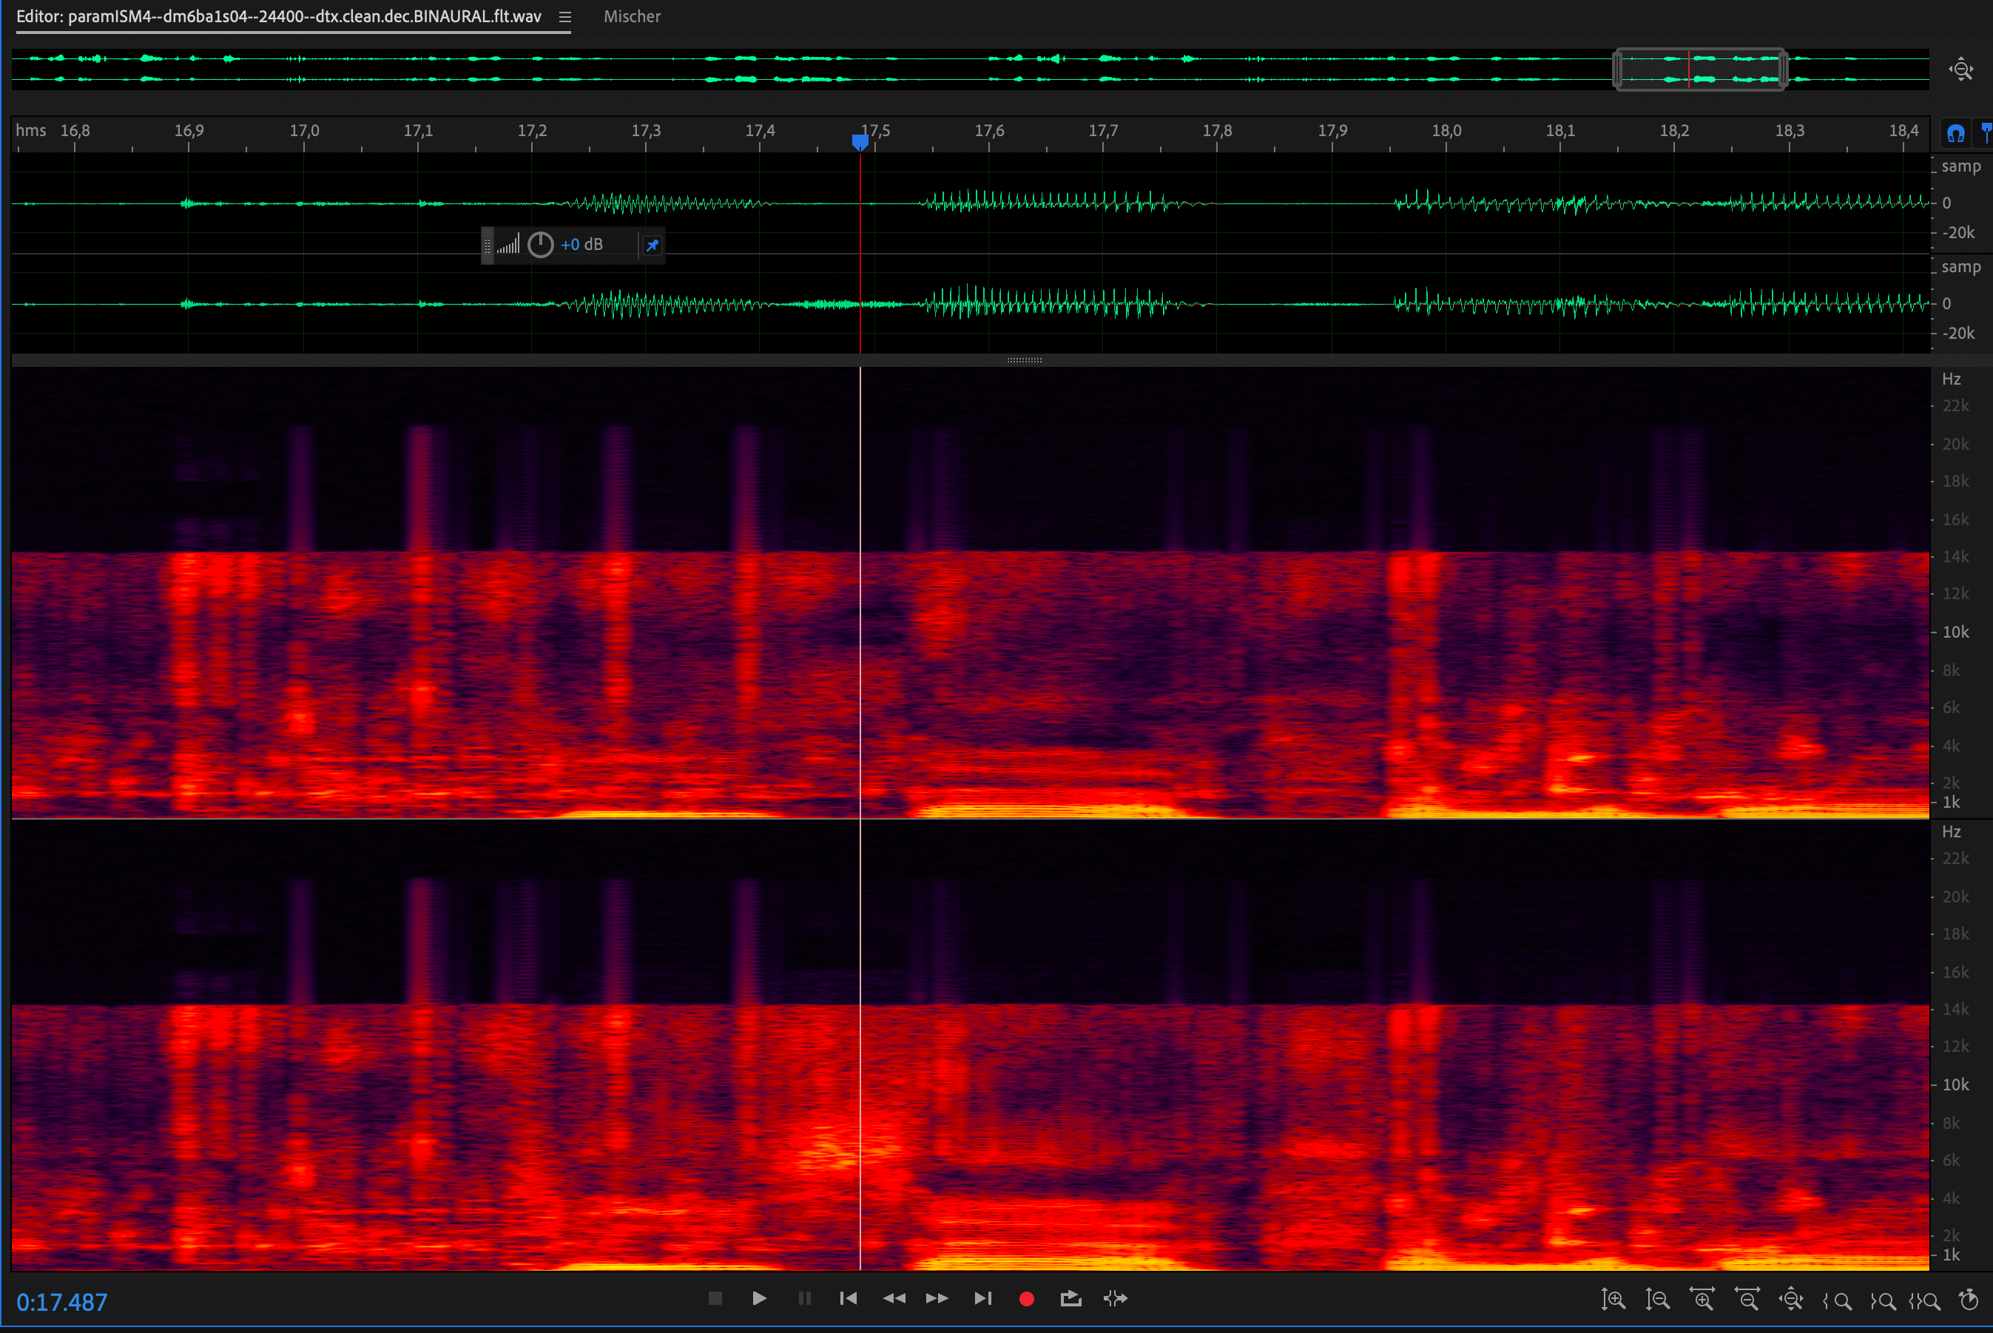Viewport: 1993px width, 1333px height.
Task: Zoom out full on all axes
Action: pos(1792,1299)
